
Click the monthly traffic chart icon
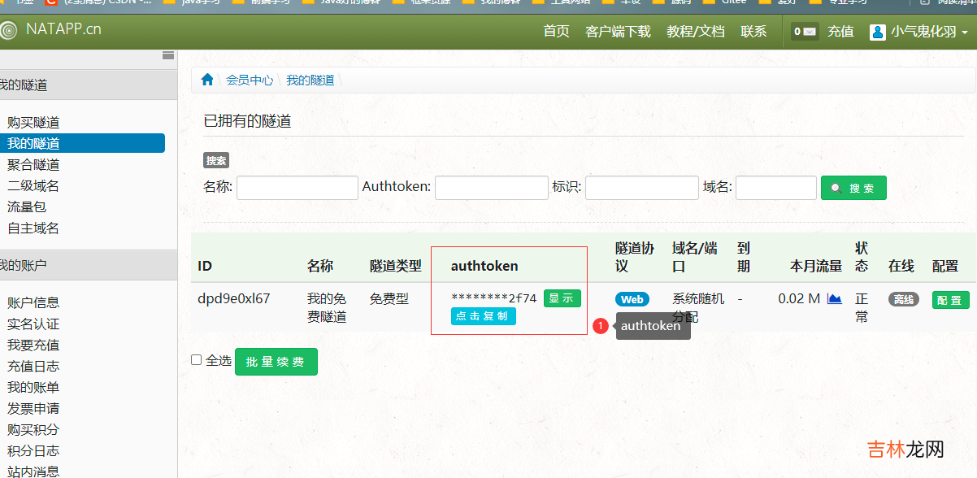pos(834,298)
